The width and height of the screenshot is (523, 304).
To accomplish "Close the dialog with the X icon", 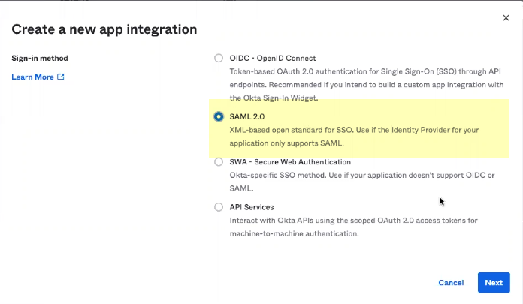I will [x=504, y=17].
